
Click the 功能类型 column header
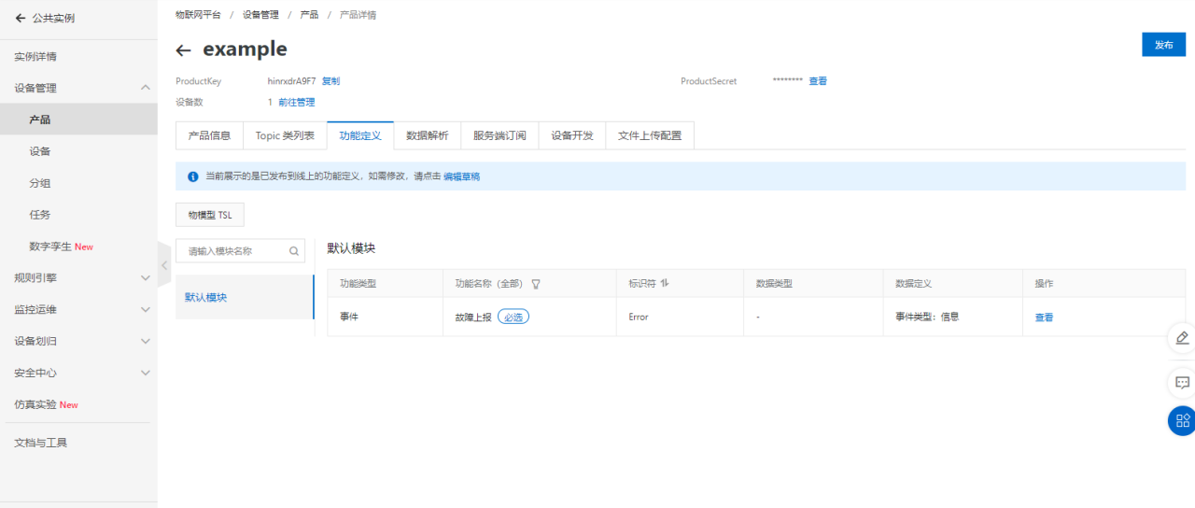(358, 283)
